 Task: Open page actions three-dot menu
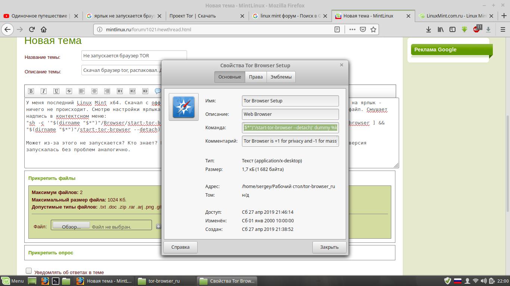(x=352, y=29)
